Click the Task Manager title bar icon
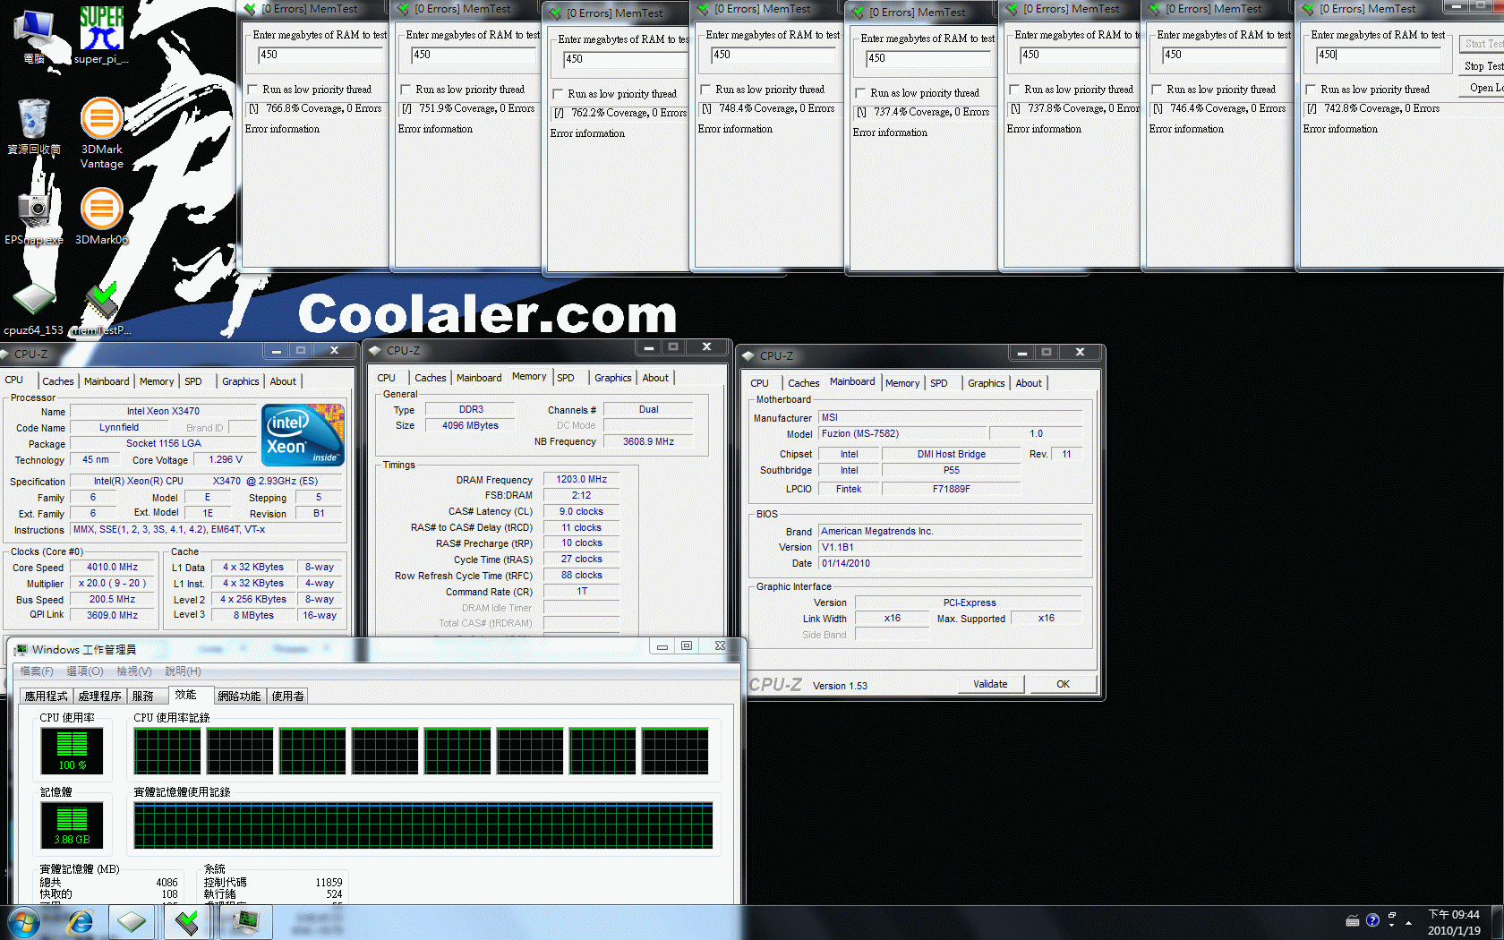This screenshot has width=1504, height=940. [x=21, y=649]
